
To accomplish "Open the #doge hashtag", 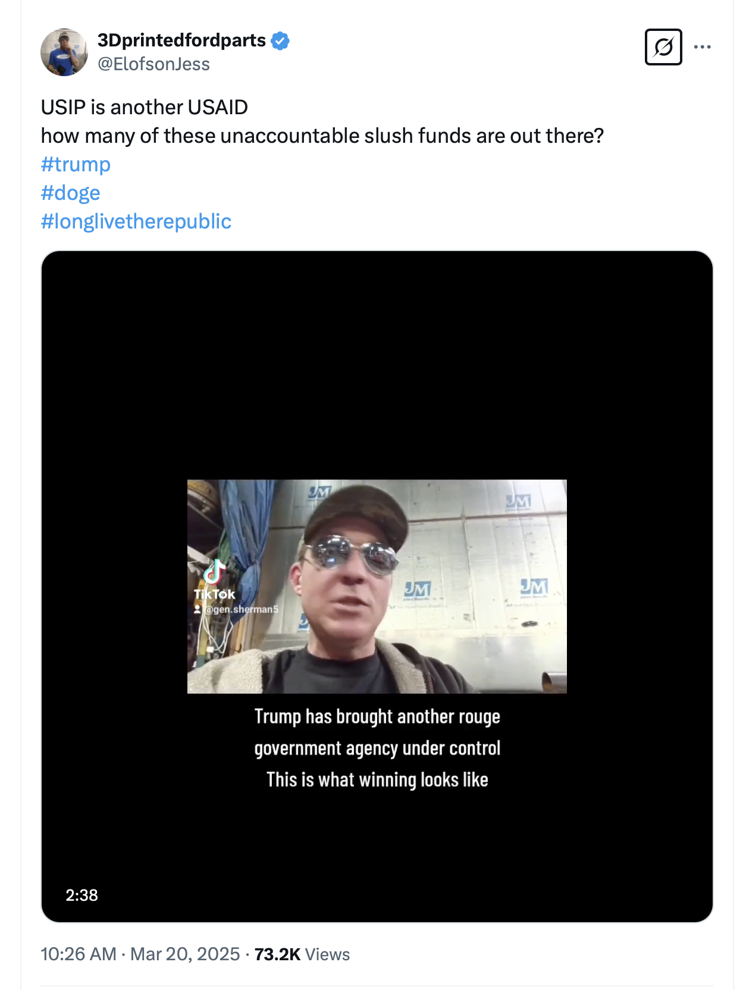I will point(70,193).
